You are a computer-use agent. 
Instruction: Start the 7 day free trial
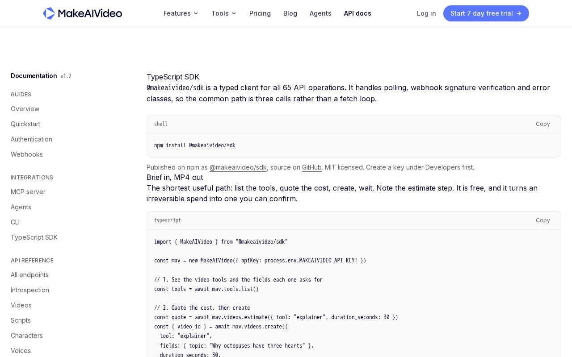click(486, 13)
